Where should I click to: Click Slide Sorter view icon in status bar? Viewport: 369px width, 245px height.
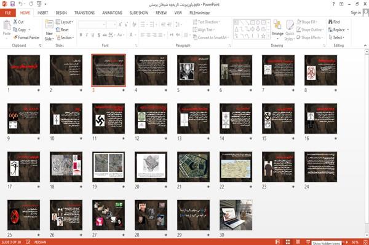pos(288,242)
